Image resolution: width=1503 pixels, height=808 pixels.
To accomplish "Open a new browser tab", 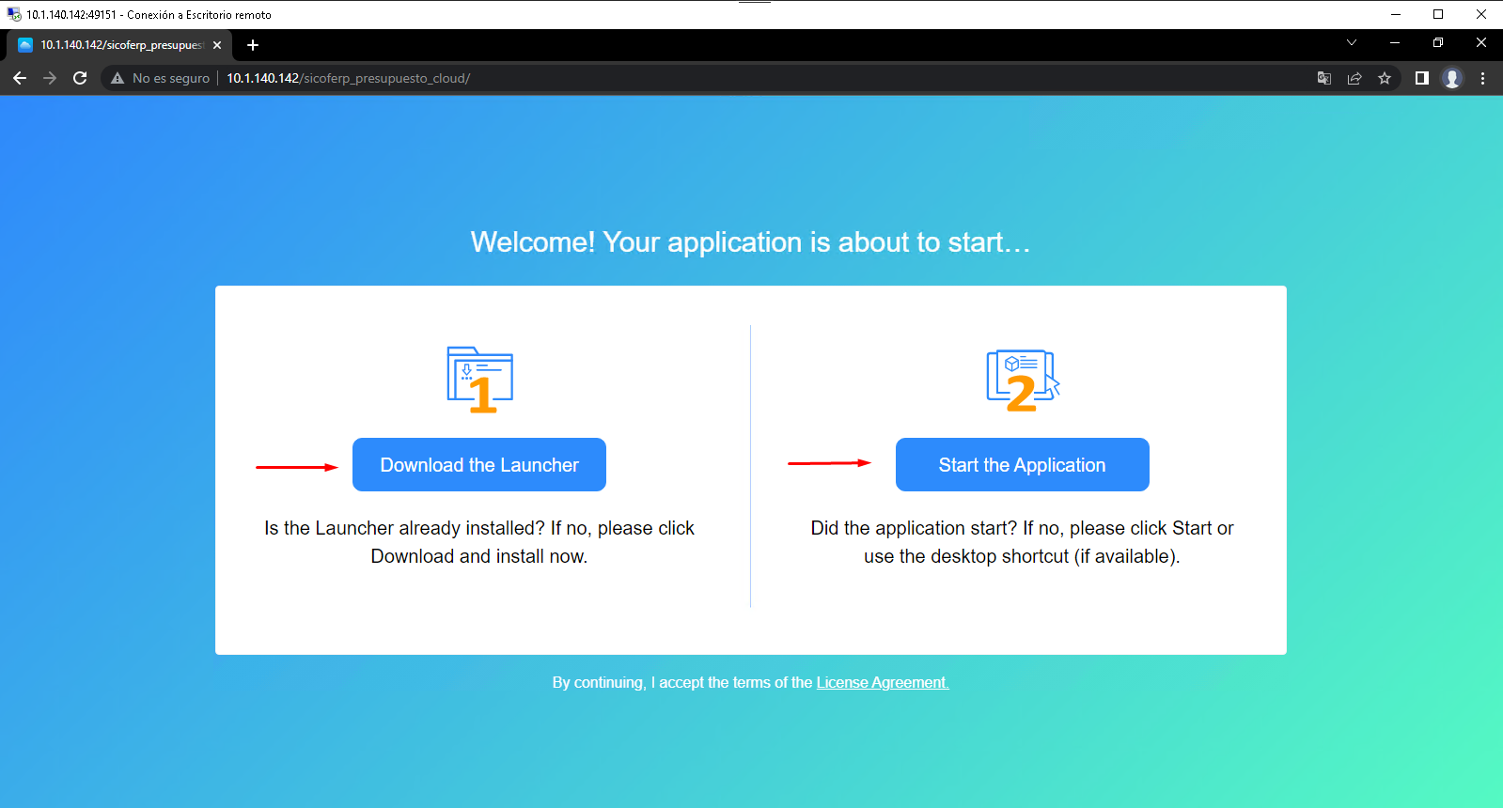I will 253,45.
